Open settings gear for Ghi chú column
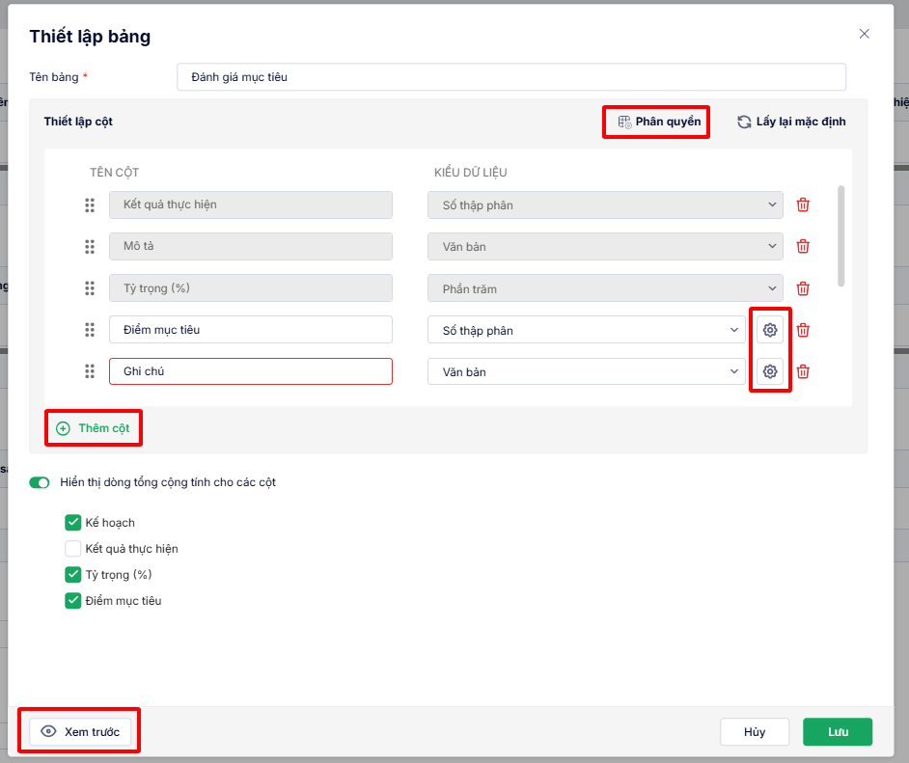This screenshot has height=763, width=909. coord(770,371)
